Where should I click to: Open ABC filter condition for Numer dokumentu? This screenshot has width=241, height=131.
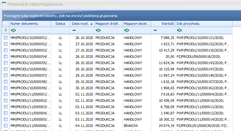[x=13, y=30]
